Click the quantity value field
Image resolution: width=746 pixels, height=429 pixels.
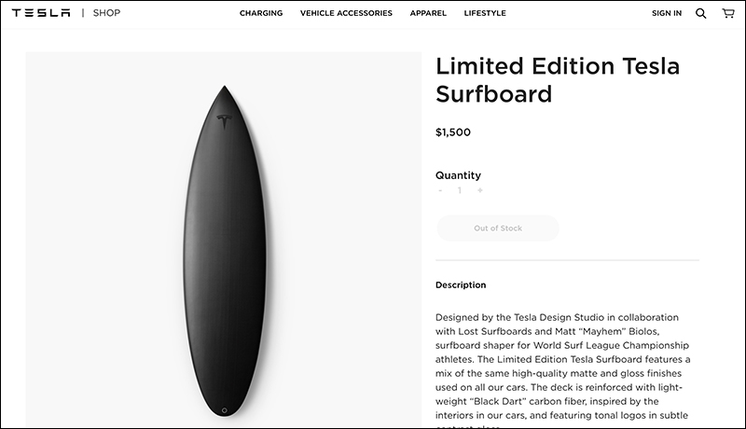tap(460, 190)
